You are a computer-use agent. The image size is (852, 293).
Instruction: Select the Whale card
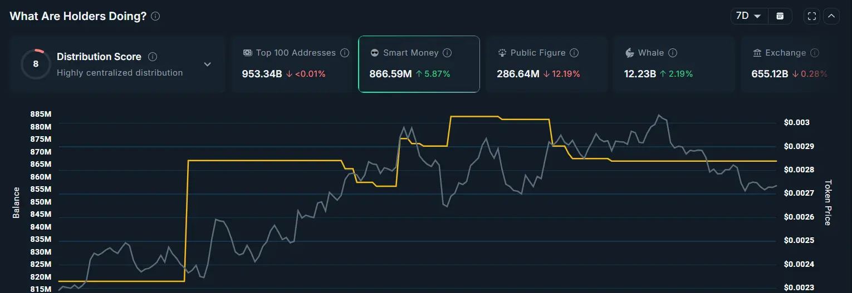pyautogui.click(x=674, y=64)
